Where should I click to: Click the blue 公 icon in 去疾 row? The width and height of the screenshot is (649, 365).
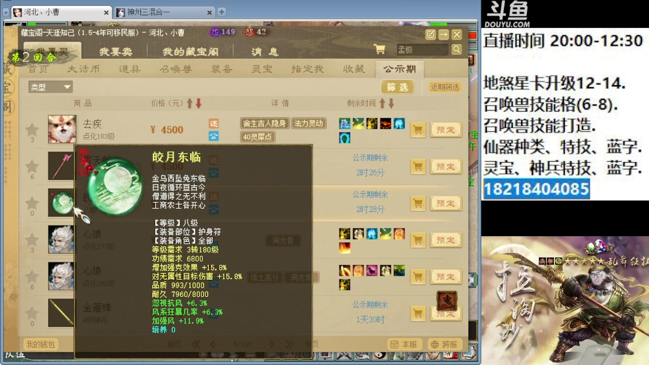pos(214,136)
